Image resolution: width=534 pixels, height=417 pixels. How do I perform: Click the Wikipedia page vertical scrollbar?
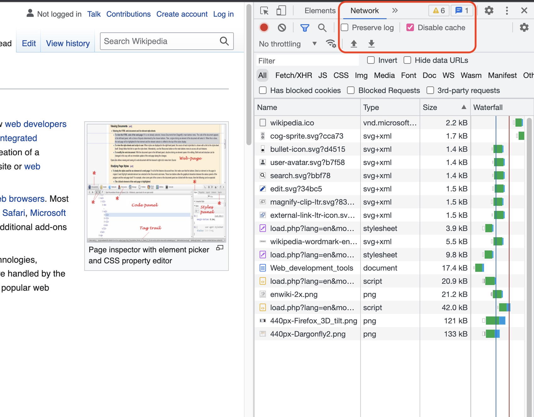click(x=249, y=74)
